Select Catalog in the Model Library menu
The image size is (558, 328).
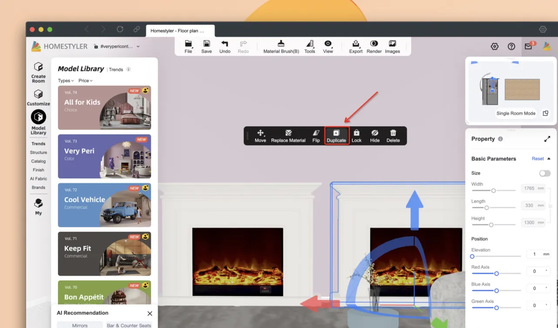click(x=38, y=161)
